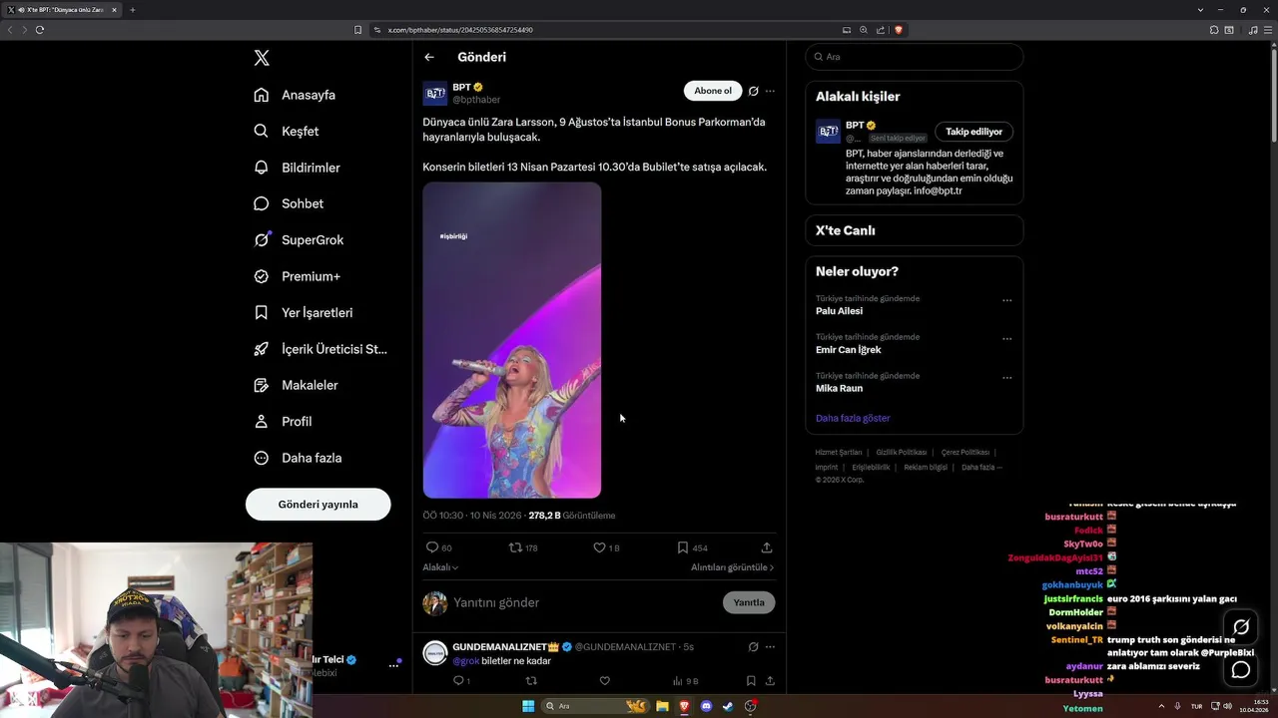The width and height of the screenshot is (1278, 718).
Task: Open Emir Can İğrek trend options
Action: pyautogui.click(x=1006, y=339)
